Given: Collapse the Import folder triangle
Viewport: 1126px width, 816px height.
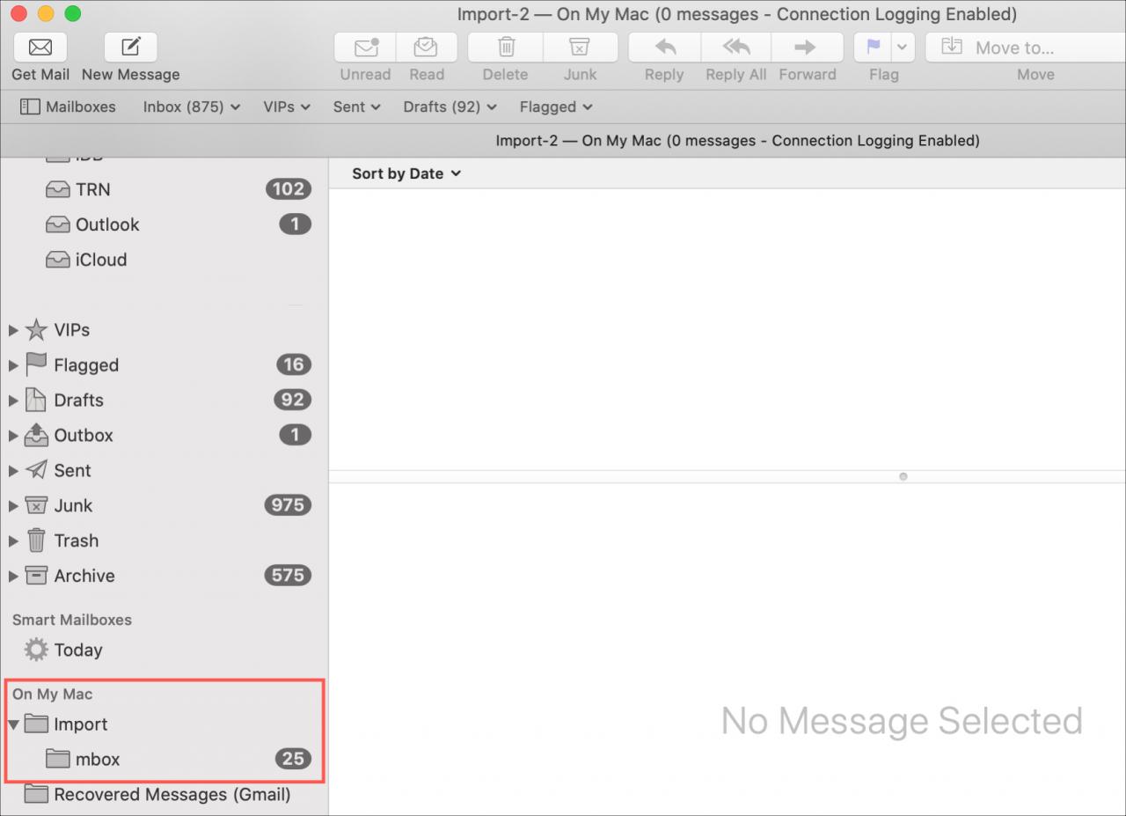Looking at the screenshot, I should pyautogui.click(x=12, y=724).
